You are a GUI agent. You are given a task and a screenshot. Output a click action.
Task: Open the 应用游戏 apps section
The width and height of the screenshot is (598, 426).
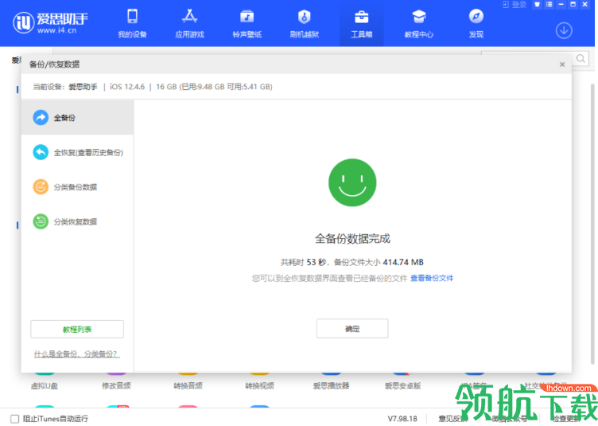point(189,24)
